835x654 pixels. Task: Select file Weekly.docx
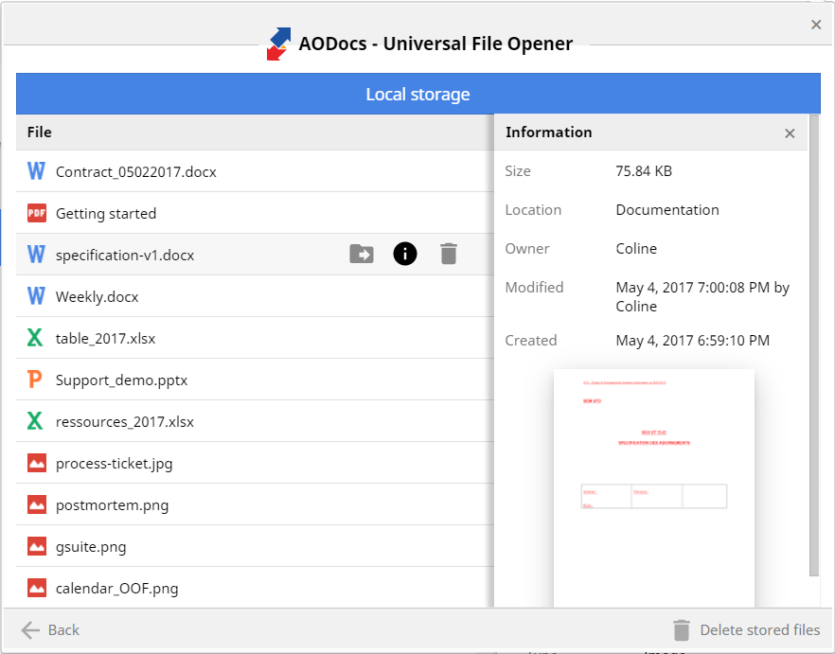point(255,295)
